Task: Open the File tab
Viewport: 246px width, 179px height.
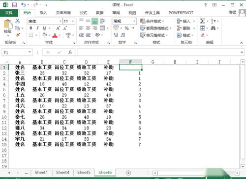Action: [x=9, y=13]
